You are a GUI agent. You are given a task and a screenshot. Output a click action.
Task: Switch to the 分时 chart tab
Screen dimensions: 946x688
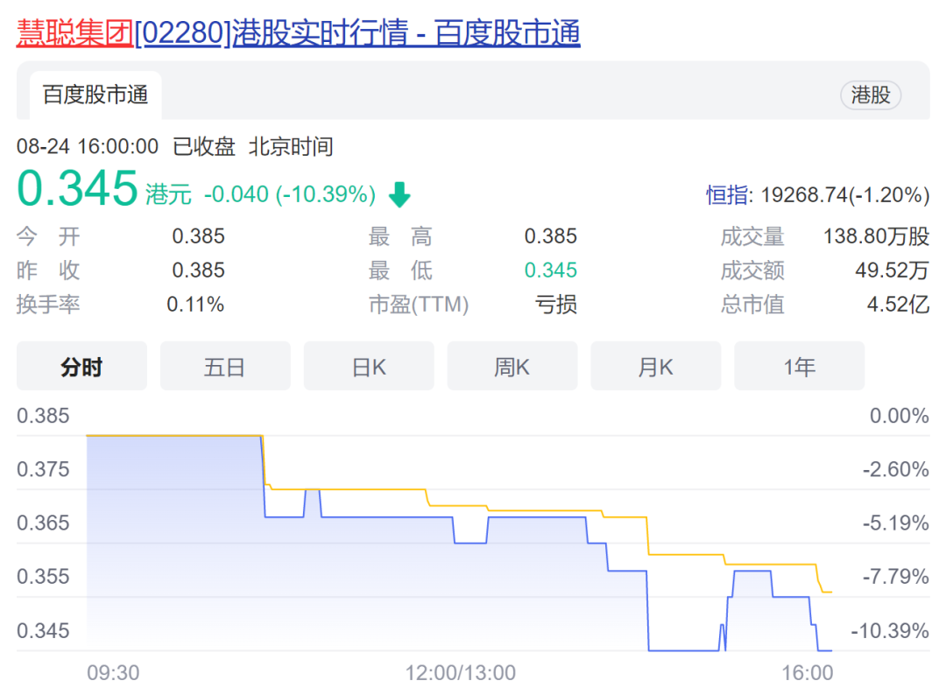[81, 367]
